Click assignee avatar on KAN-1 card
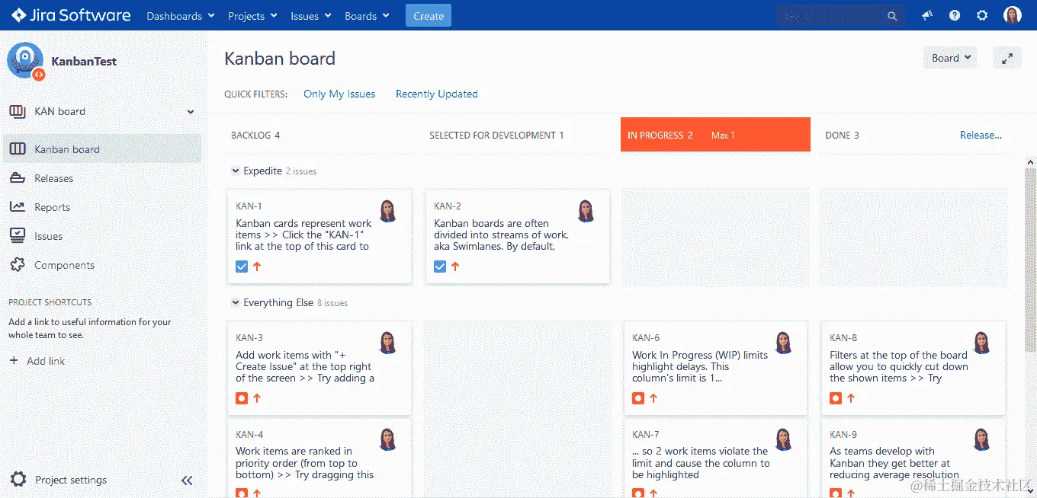Image resolution: width=1037 pixels, height=498 pixels. [388, 210]
